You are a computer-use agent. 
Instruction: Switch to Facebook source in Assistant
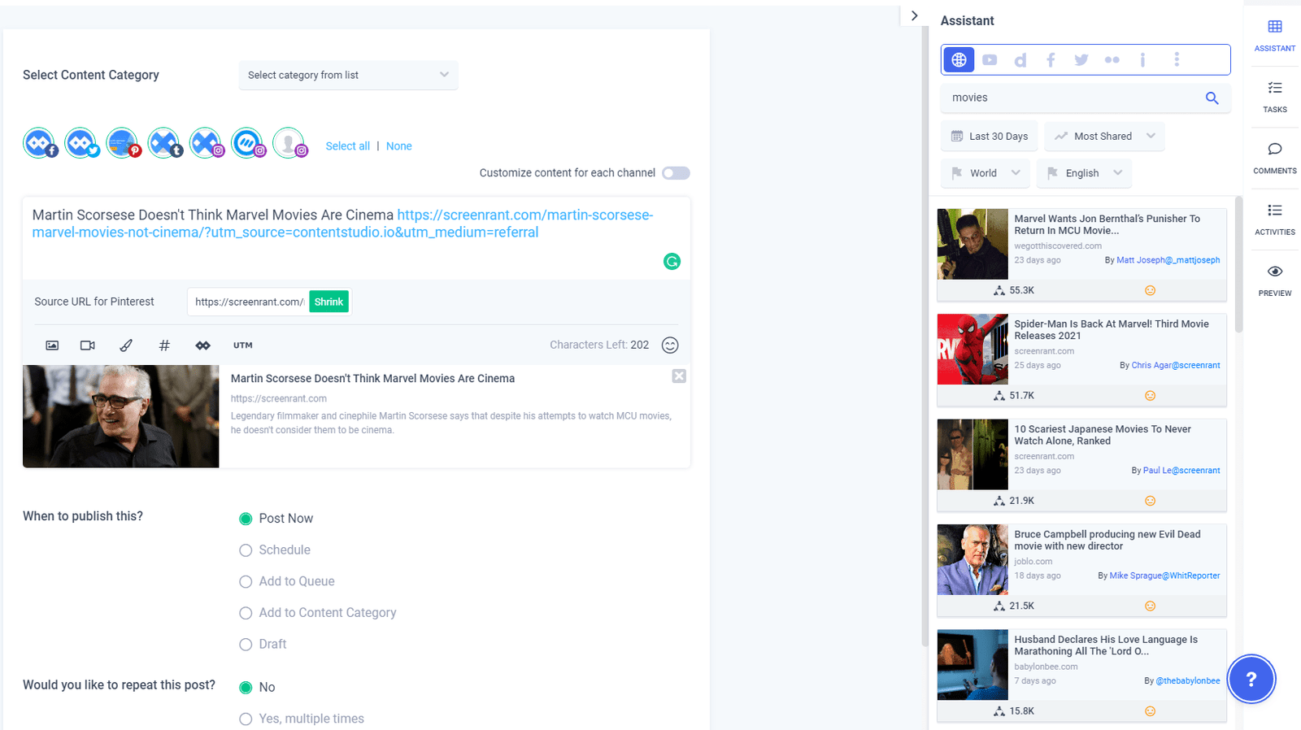(x=1051, y=60)
